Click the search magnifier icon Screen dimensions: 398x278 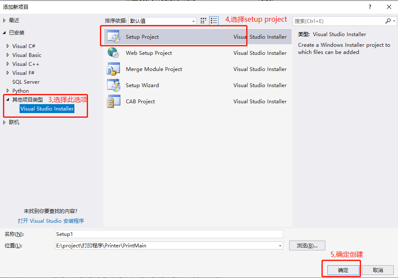[x=388, y=21]
